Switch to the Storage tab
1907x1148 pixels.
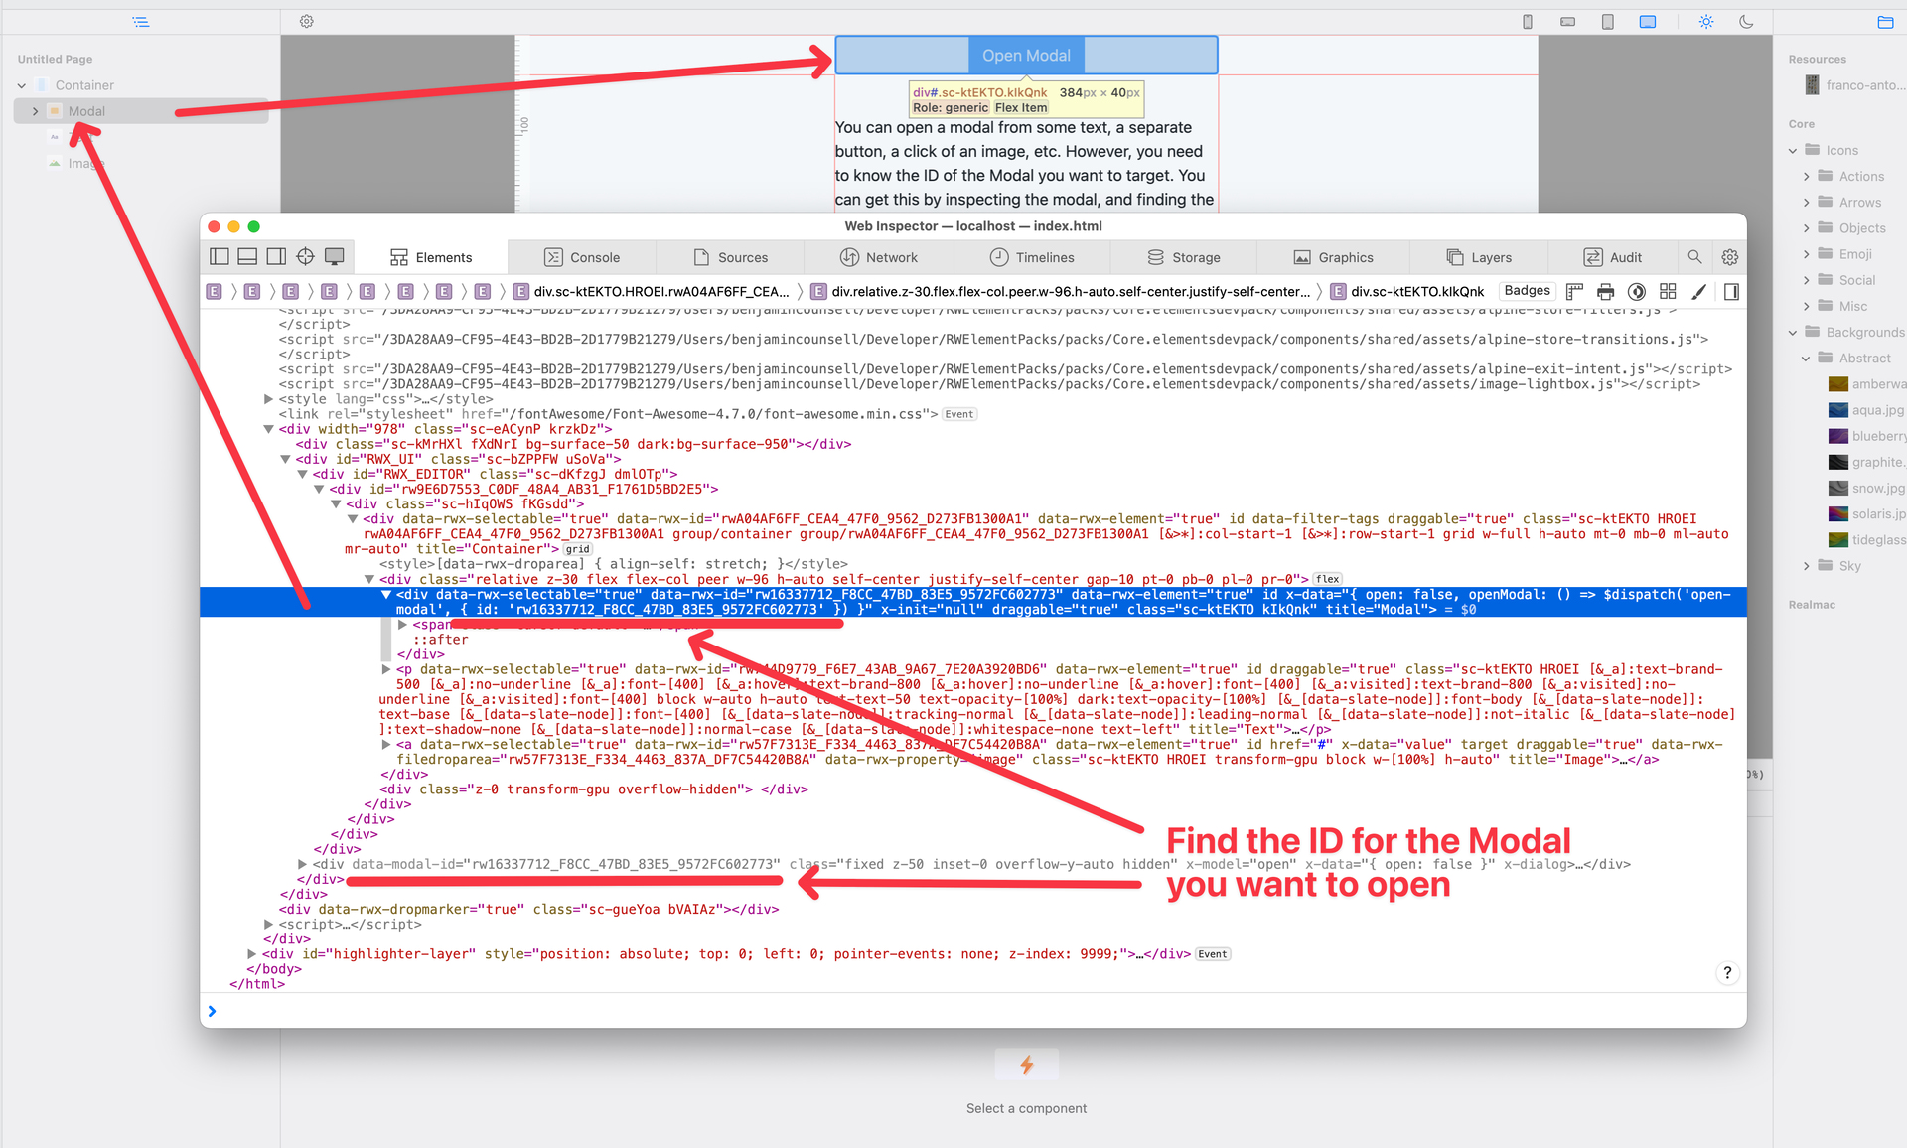point(1184,257)
